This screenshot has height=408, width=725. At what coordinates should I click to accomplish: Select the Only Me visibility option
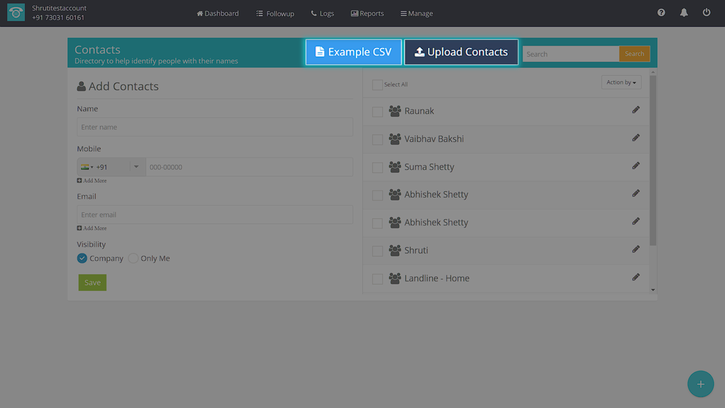tap(133, 258)
